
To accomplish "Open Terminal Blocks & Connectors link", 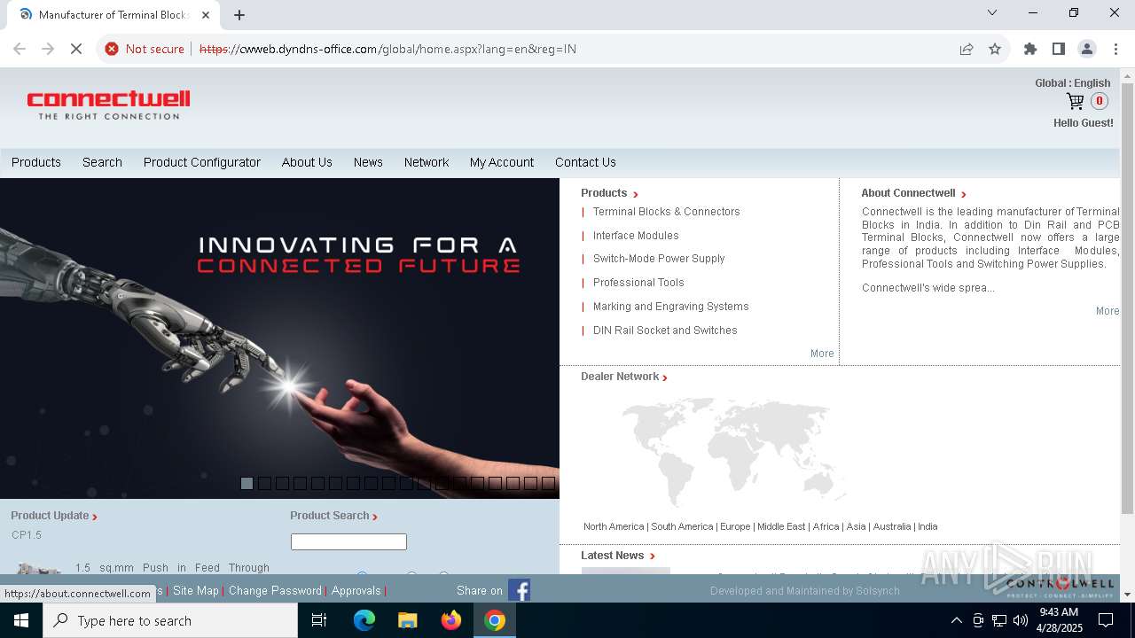I will pyautogui.click(x=666, y=212).
